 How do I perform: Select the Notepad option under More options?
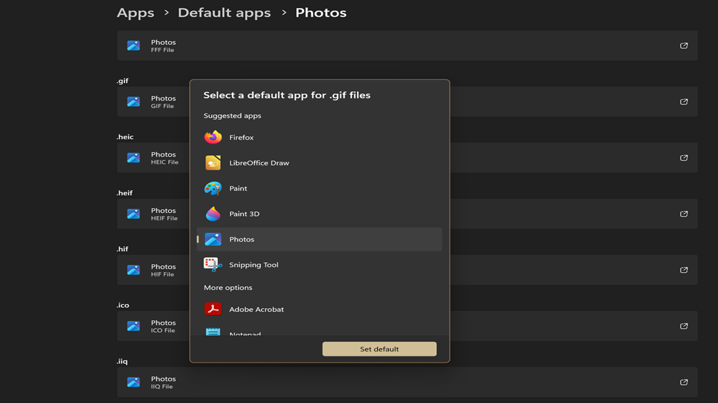pyautogui.click(x=245, y=333)
